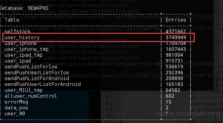
Task: Click the Table column header
Action: point(12,20)
